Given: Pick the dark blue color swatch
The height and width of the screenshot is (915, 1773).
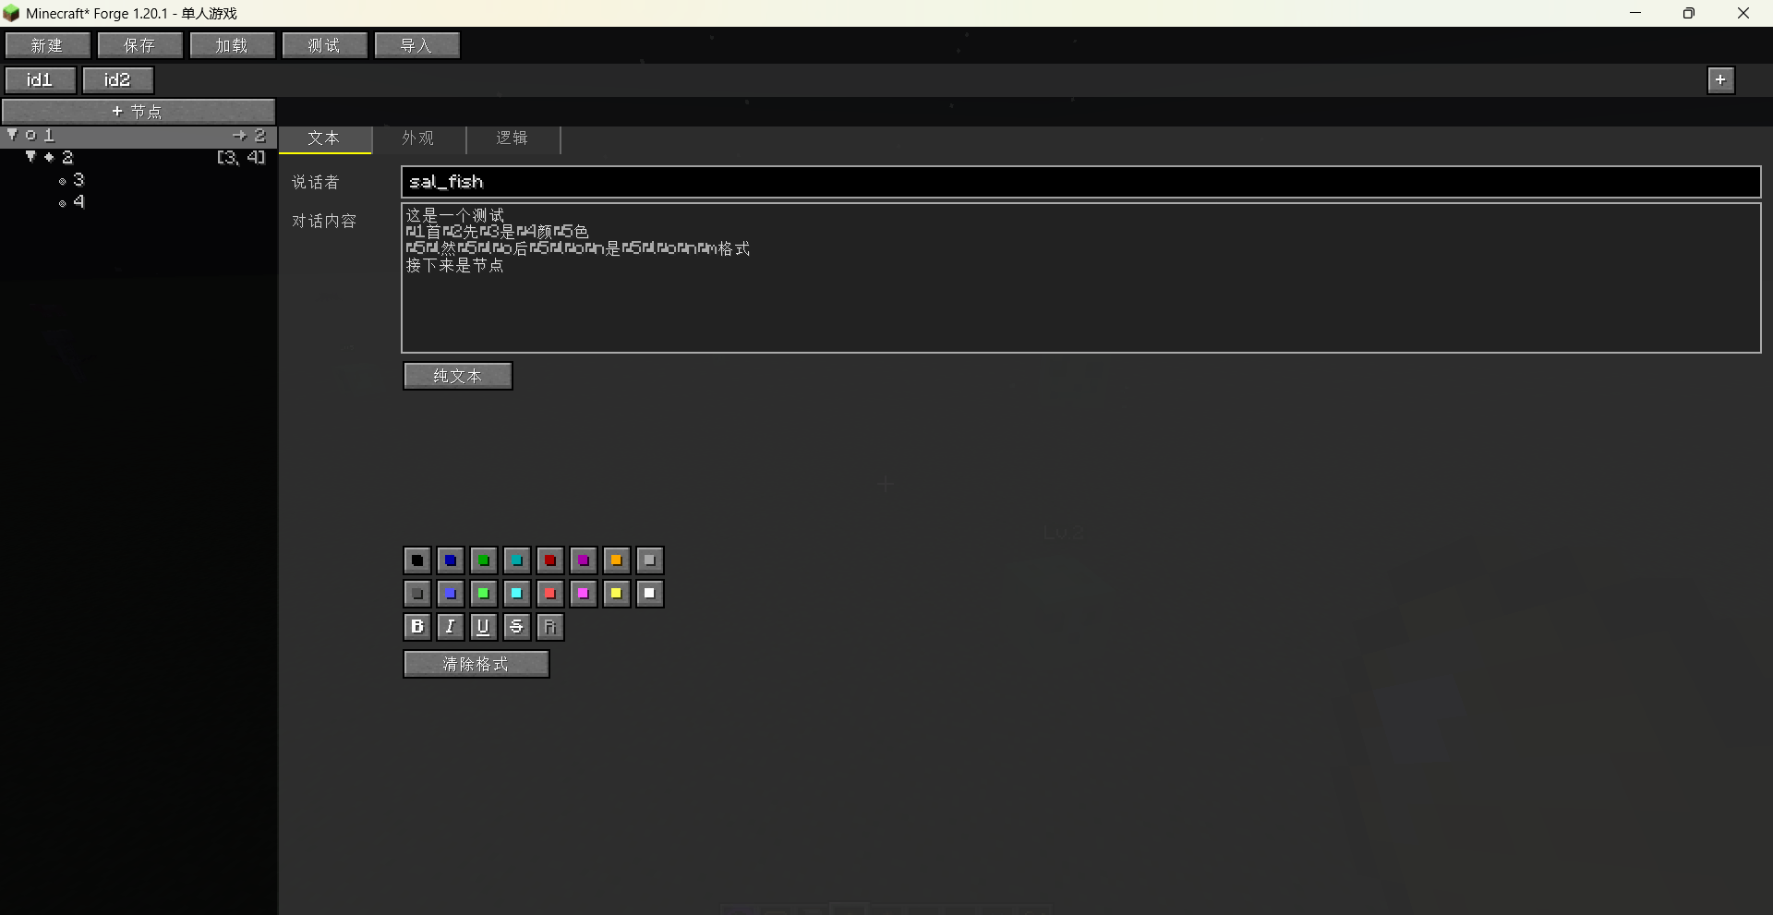Looking at the screenshot, I should coord(451,560).
